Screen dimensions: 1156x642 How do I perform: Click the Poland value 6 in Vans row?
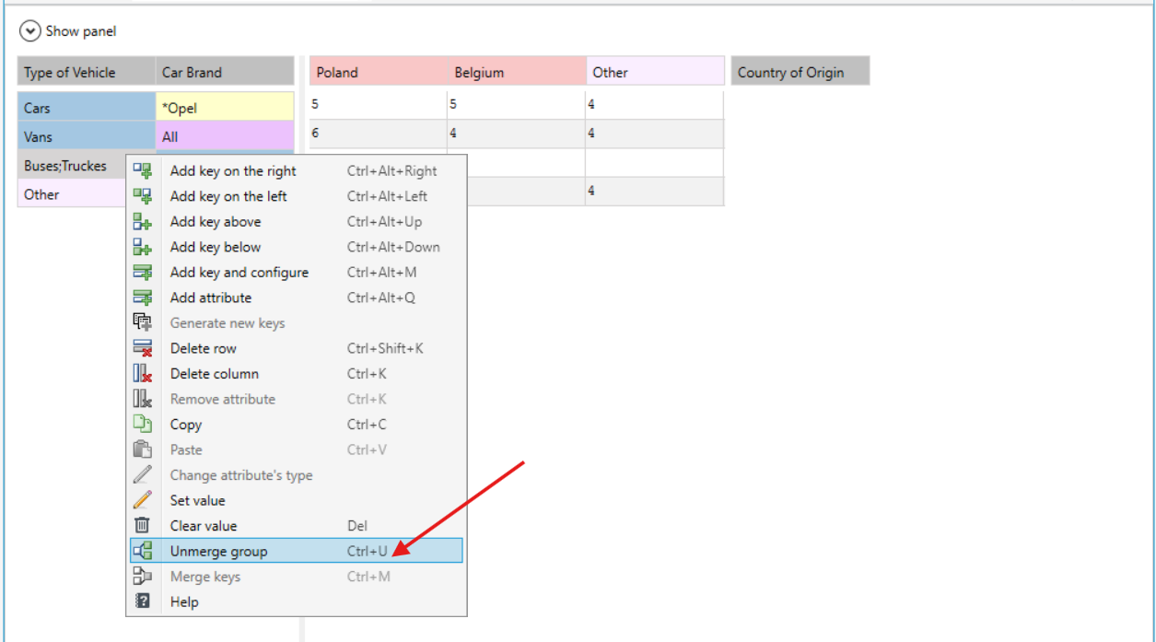point(379,134)
